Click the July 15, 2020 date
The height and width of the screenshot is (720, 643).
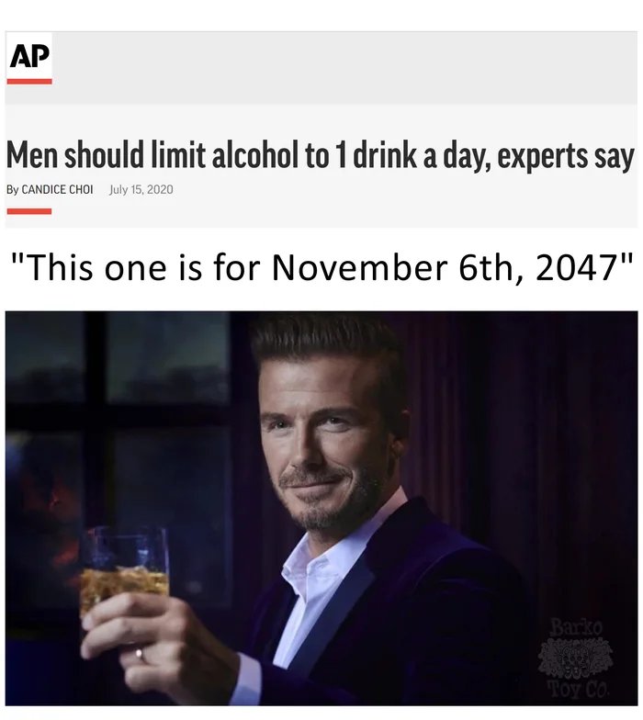tap(141, 189)
